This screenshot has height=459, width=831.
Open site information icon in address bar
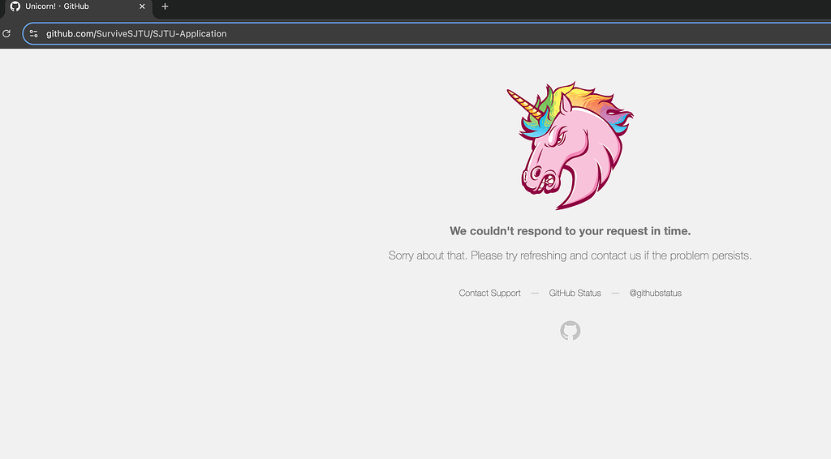click(x=33, y=33)
